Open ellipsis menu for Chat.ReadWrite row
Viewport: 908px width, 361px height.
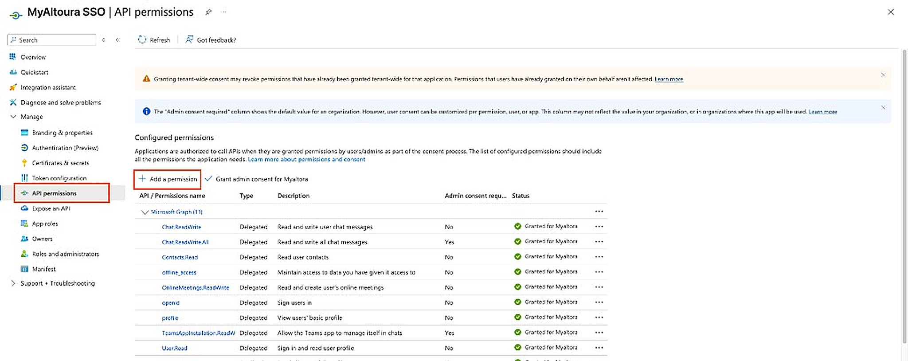pos(599,227)
